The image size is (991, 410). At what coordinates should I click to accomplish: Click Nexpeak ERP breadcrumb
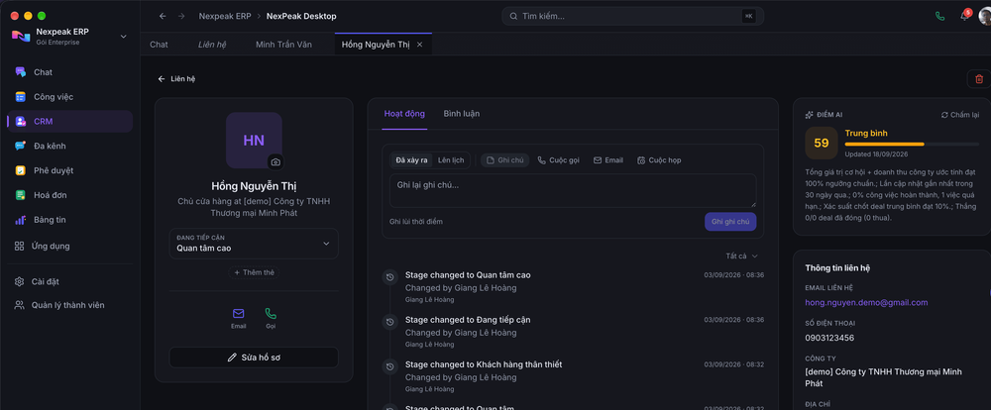click(226, 16)
